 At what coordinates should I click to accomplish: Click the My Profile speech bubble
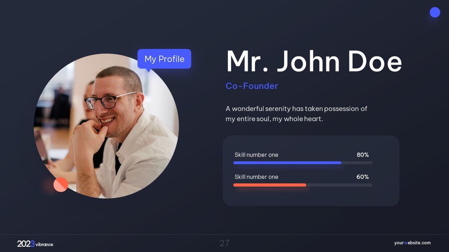click(164, 59)
